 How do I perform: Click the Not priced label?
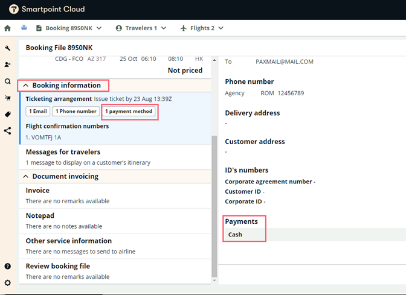[185, 71]
